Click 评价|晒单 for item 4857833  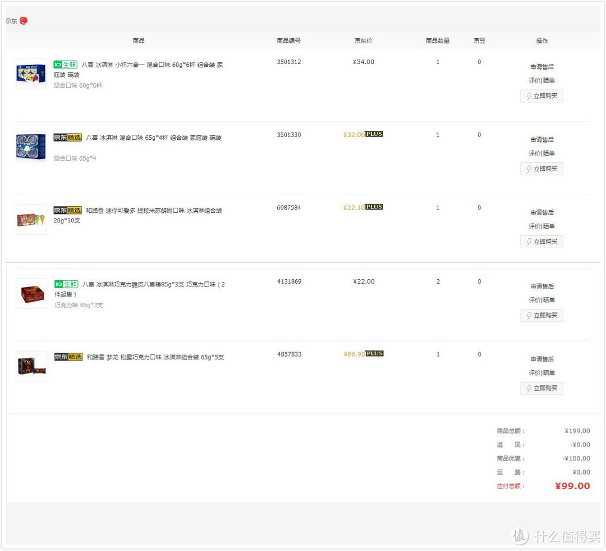click(542, 372)
